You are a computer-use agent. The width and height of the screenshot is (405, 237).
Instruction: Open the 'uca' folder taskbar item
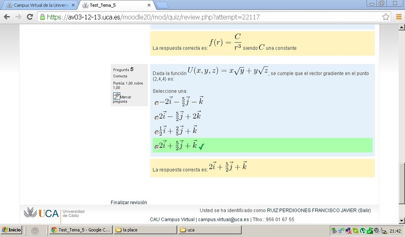pos(210,230)
